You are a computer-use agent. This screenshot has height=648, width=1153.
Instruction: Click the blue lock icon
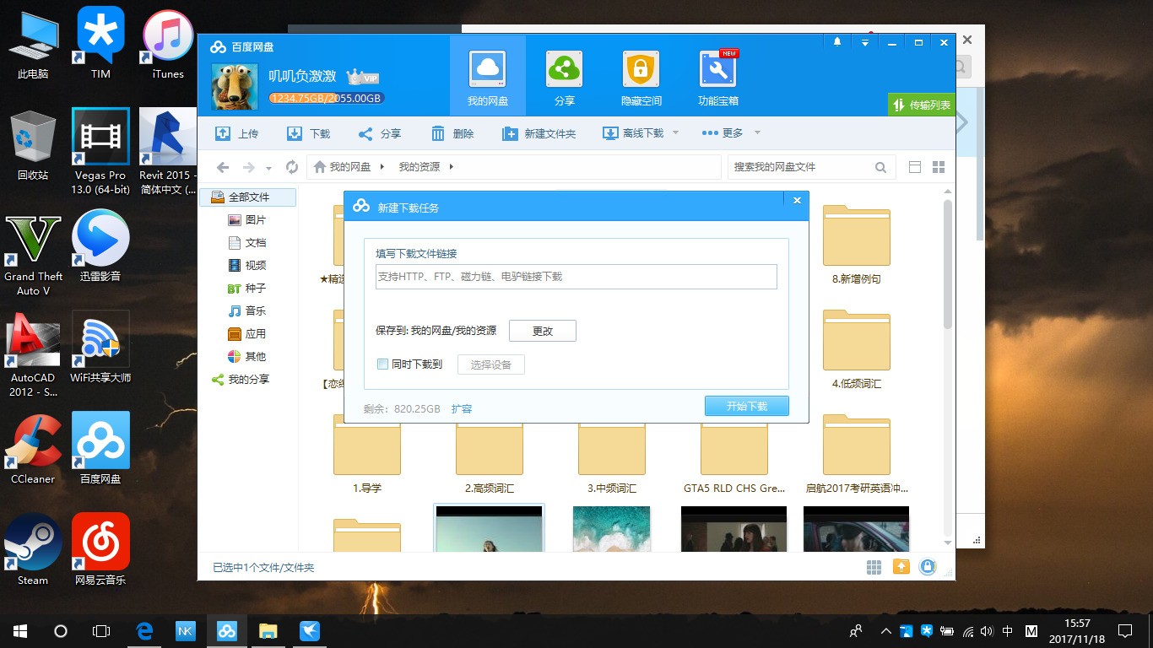point(928,567)
